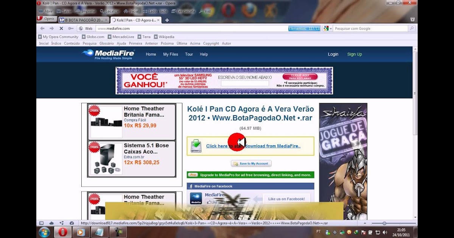
Task: Click here to start download link
Action: click(x=253, y=146)
